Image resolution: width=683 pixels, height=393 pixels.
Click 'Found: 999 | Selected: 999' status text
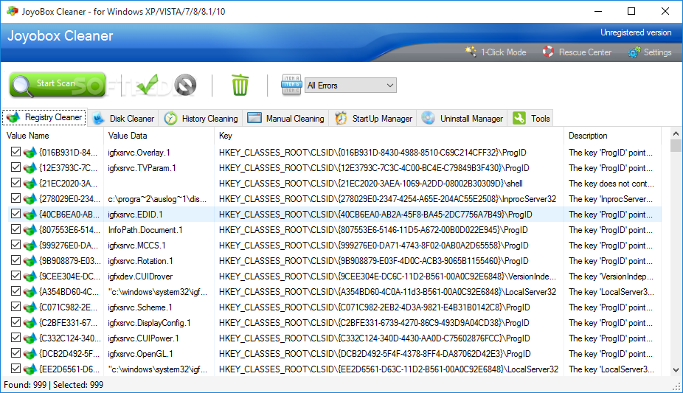tap(54, 385)
